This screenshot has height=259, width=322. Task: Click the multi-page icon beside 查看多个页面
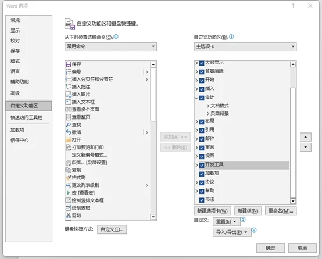click(x=69, y=110)
